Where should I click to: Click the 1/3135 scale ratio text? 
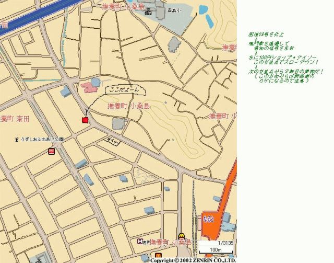click(225, 242)
